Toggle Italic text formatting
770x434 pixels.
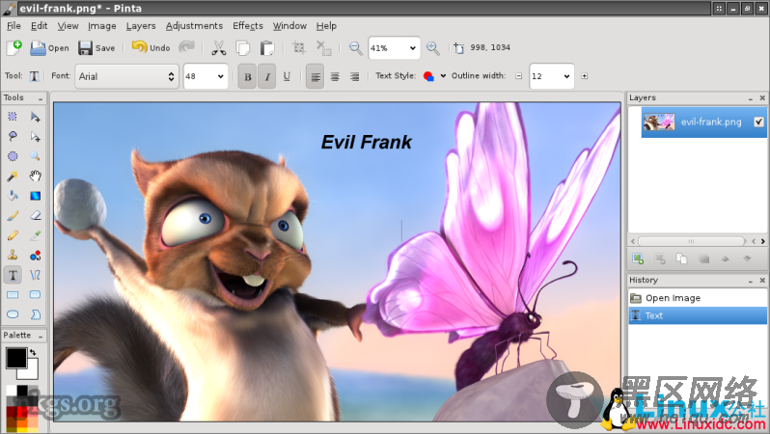(266, 76)
